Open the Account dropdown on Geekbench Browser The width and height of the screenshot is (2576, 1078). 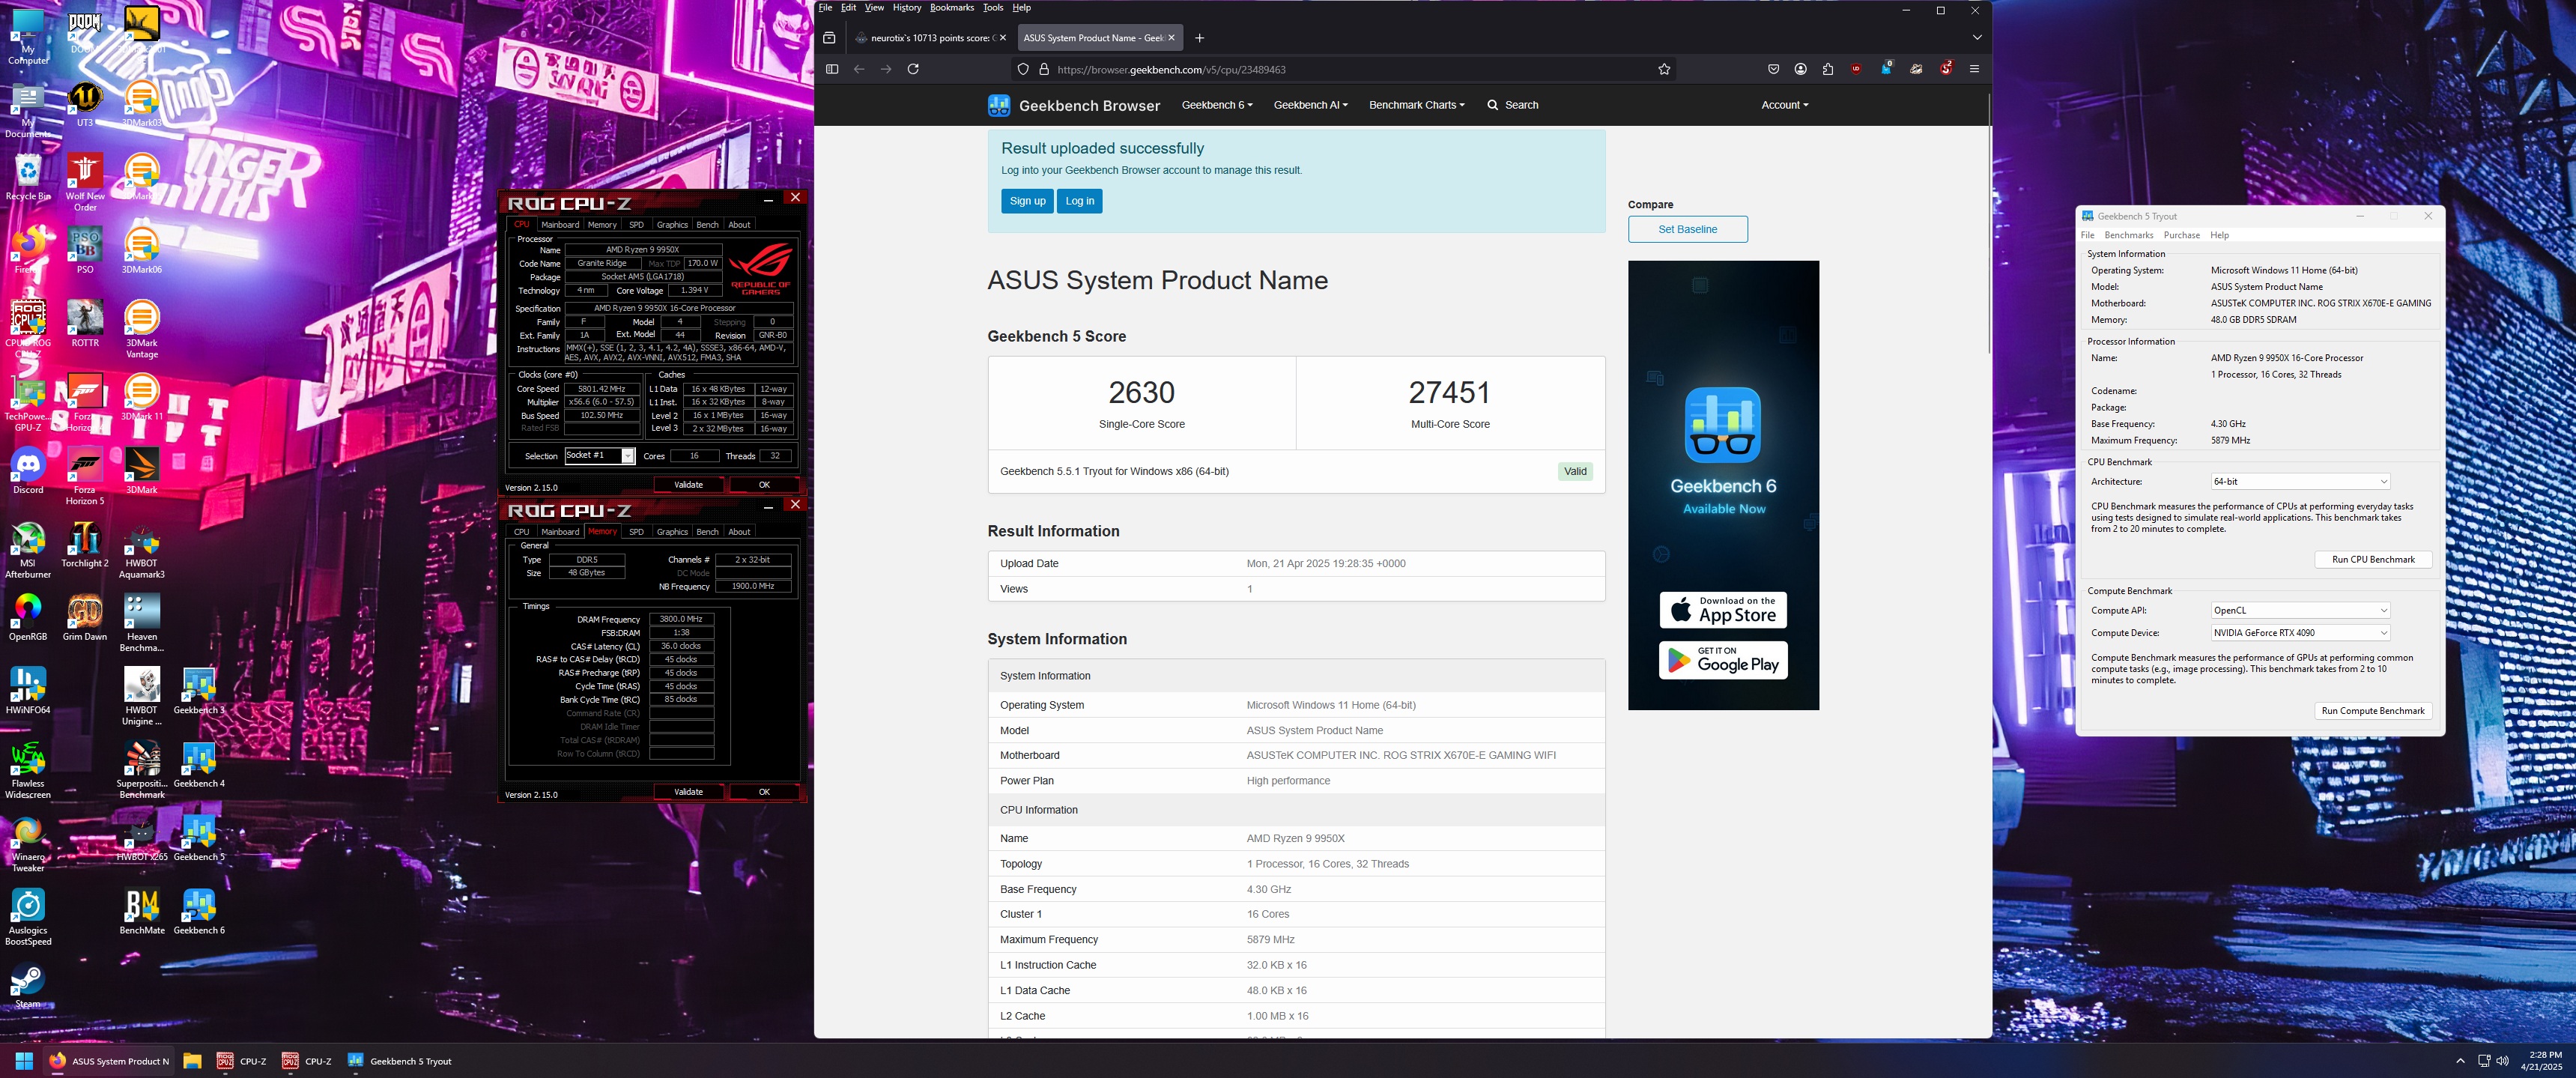pos(1784,105)
